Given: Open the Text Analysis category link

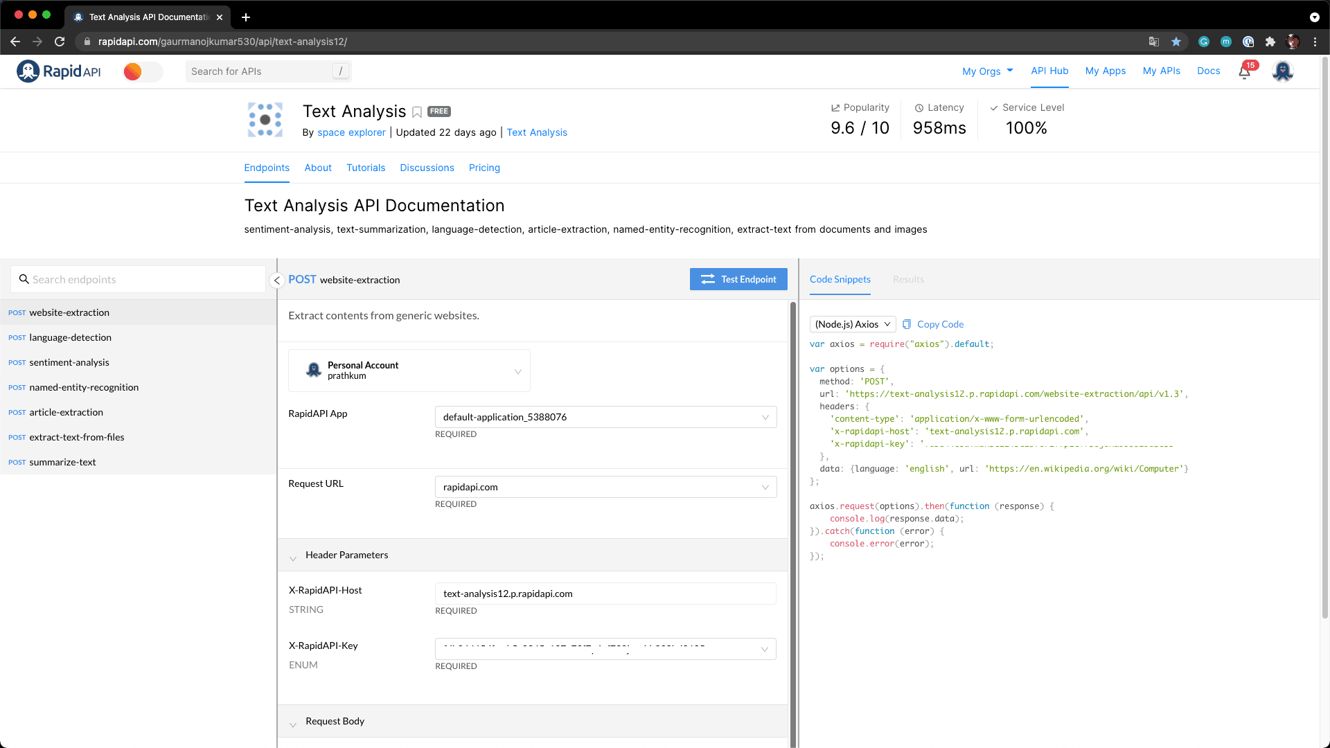Looking at the screenshot, I should [x=537, y=132].
